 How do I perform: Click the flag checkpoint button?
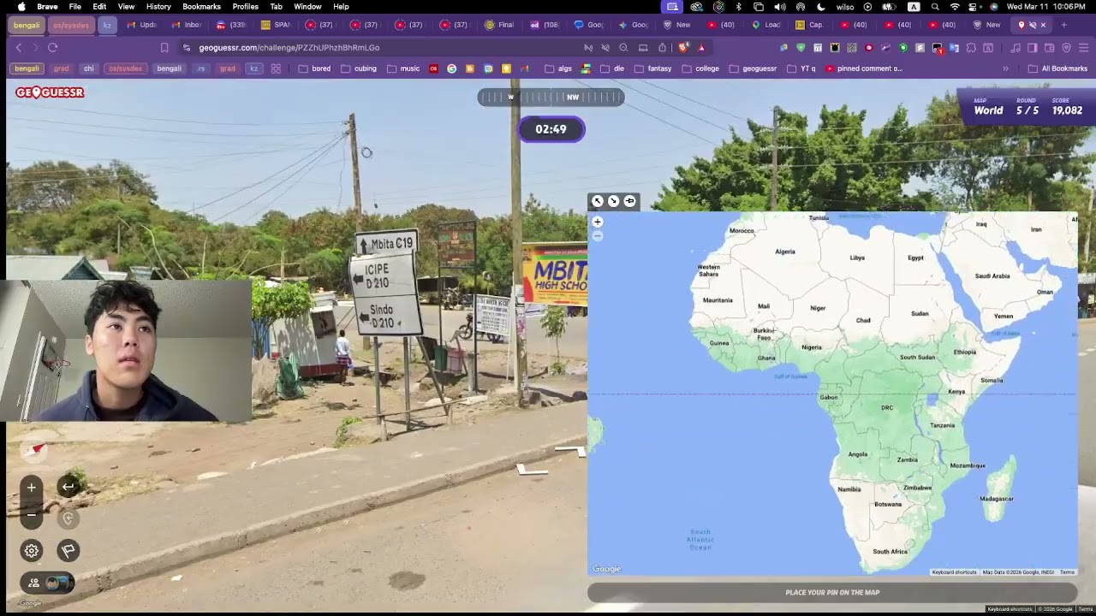68,551
